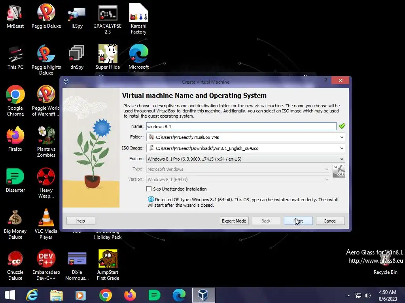The width and height of the screenshot is (405, 303).
Task: Select the Embarcadero Dev-C++ icon
Action: (x=46, y=265)
